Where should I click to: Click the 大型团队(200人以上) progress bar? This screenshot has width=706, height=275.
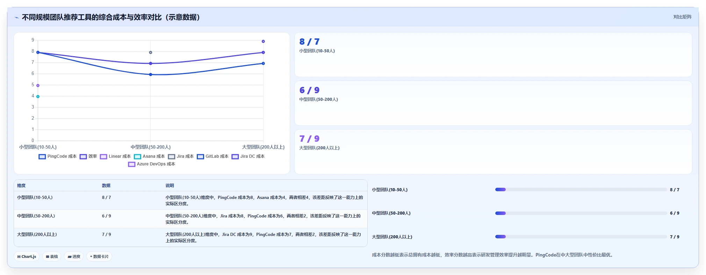(581, 237)
